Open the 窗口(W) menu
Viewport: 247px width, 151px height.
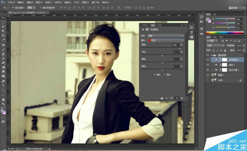[95, 2]
